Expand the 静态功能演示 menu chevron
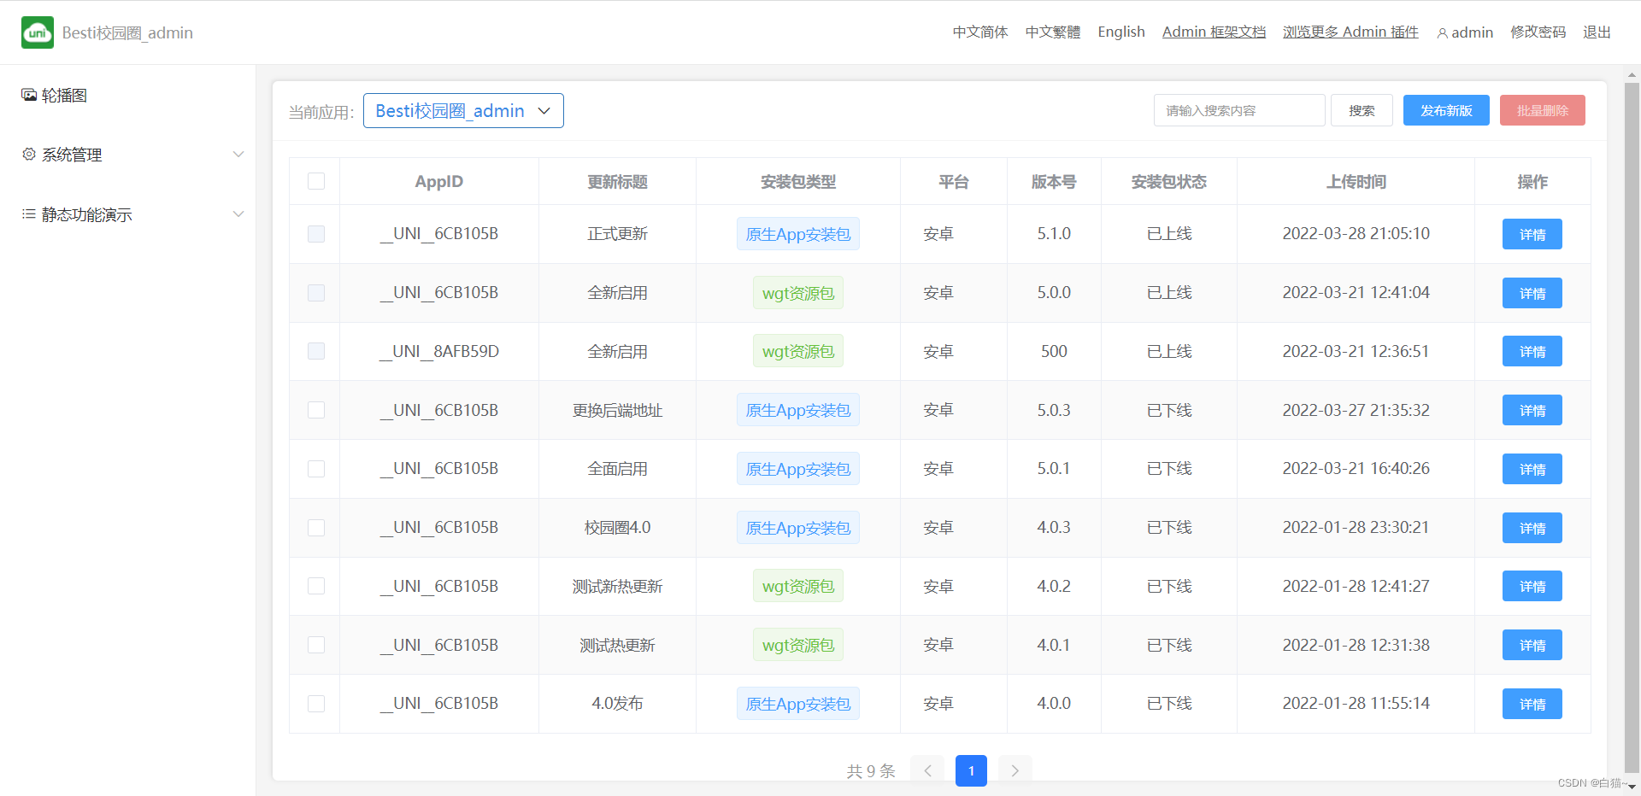 tap(238, 214)
